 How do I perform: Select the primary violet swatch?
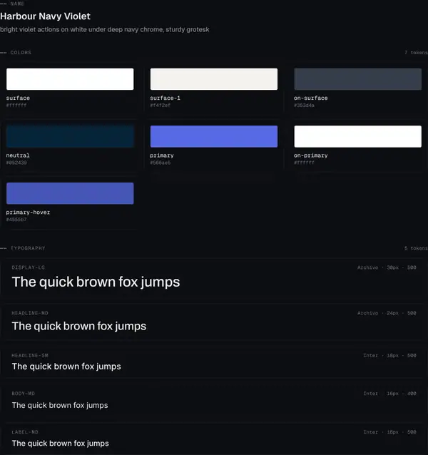point(214,136)
